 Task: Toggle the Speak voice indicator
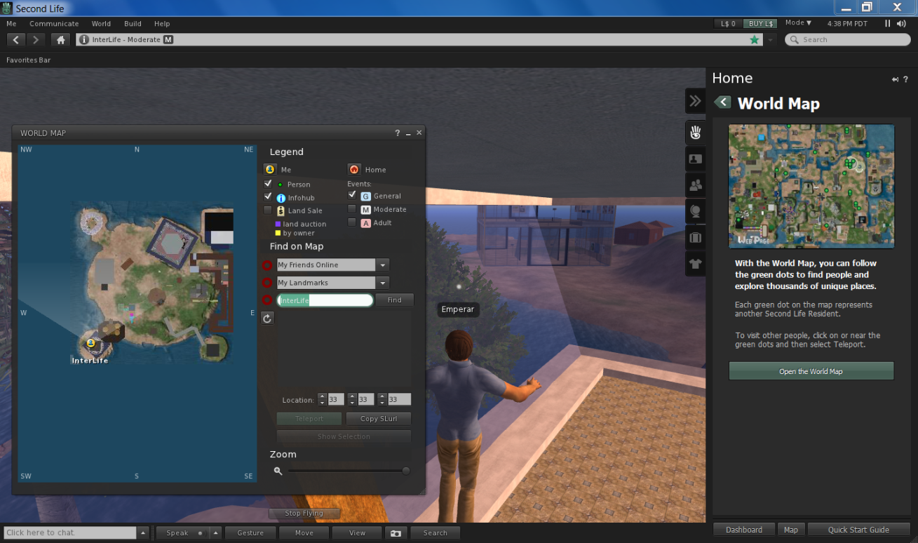click(x=200, y=533)
